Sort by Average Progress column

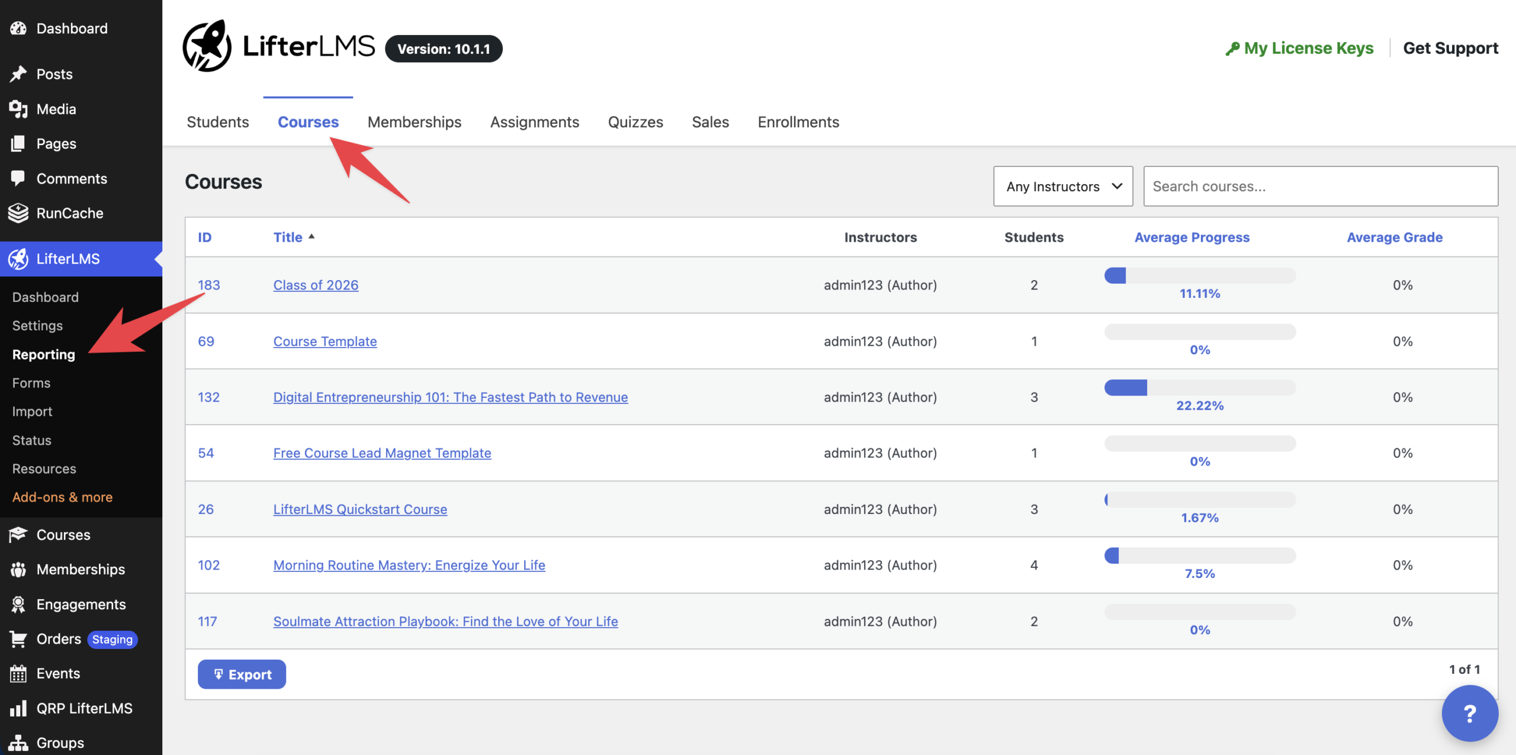1191,237
